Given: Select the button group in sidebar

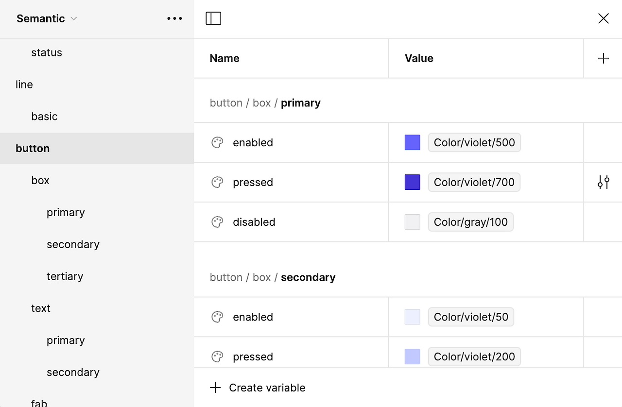Looking at the screenshot, I should click(33, 149).
